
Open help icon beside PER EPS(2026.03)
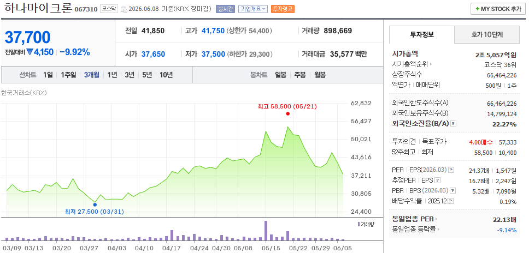pyautogui.click(x=451, y=170)
